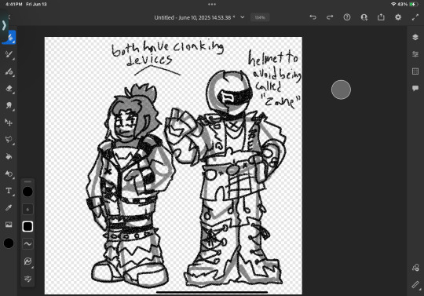Open the Place Image tool

(9, 225)
